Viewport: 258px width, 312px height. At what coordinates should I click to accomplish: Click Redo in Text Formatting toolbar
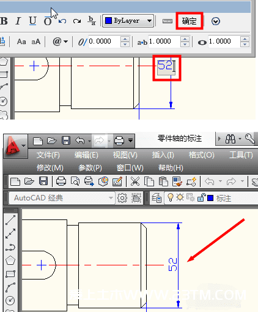[77, 21]
